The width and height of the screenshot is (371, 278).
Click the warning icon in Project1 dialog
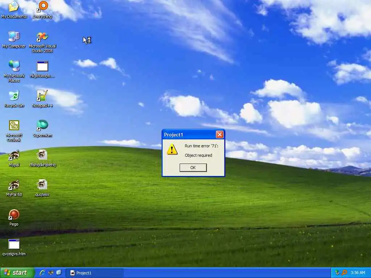pos(172,149)
